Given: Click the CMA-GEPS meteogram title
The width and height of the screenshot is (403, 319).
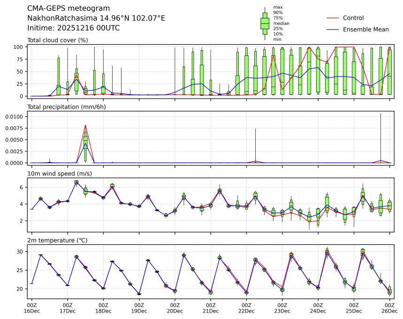Looking at the screenshot, I should point(69,8).
